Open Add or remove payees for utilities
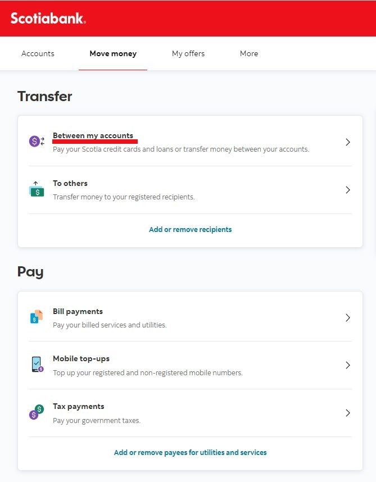This screenshot has width=376, height=482. tap(190, 452)
